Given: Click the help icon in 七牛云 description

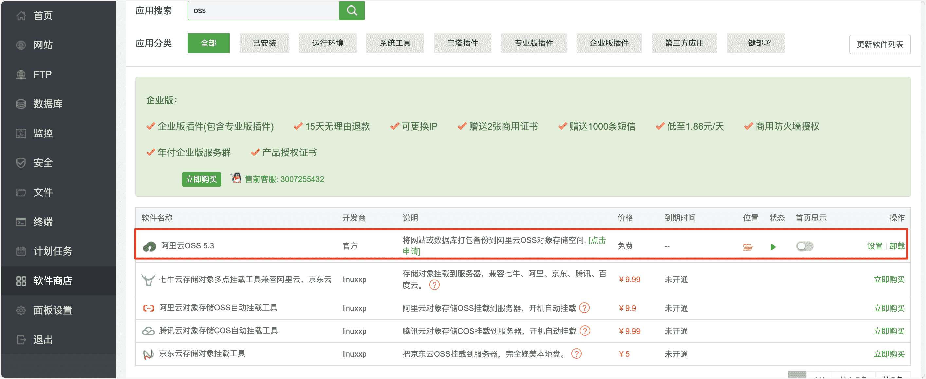Looking at the screenshot, I should 434,285.
